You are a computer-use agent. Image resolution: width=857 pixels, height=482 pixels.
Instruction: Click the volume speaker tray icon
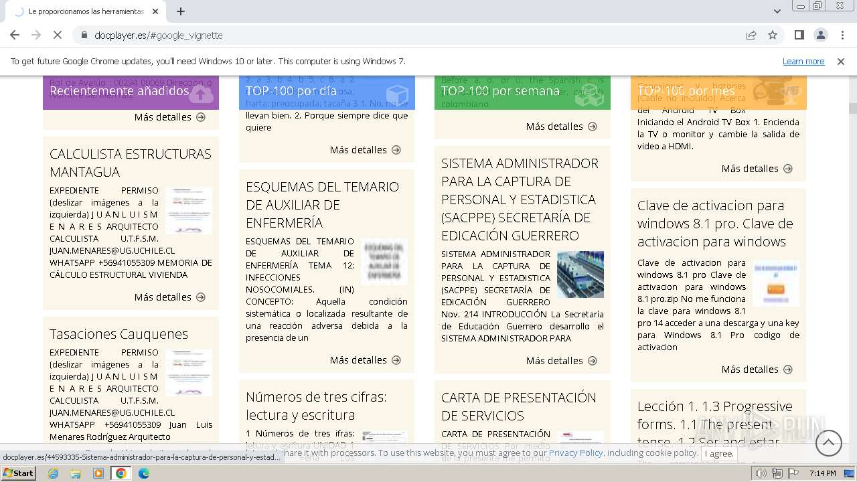[761, 473]
